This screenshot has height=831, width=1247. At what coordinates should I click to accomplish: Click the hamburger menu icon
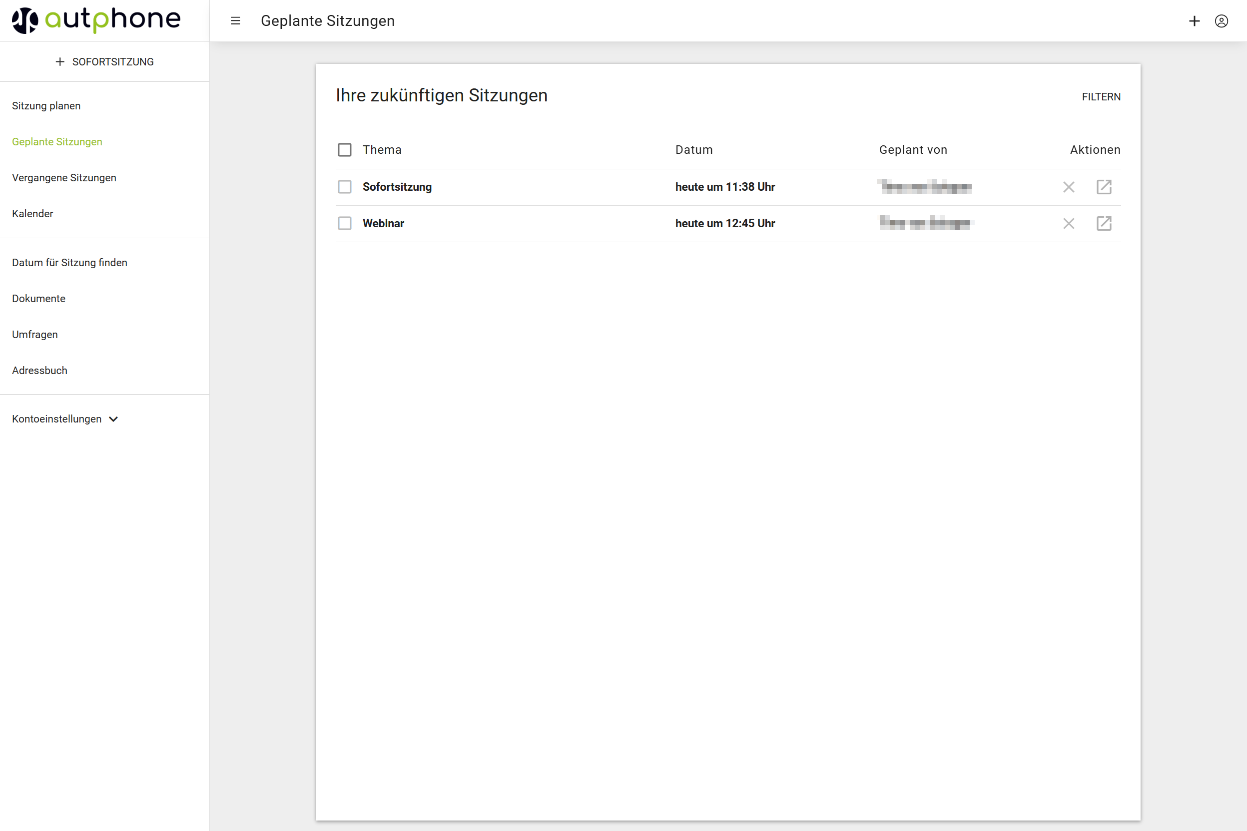[x=235, y=20]
